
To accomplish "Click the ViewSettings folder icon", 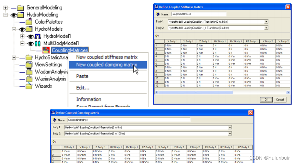I will point(29,65).
